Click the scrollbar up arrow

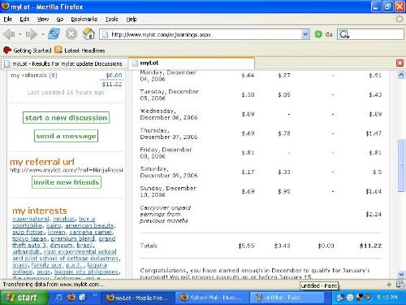point(401,75)
